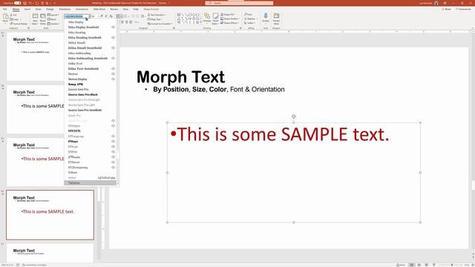Click the Undo button in Quick Access
Viewport: 475px width, 267px height.
click(x=30, y=3)
